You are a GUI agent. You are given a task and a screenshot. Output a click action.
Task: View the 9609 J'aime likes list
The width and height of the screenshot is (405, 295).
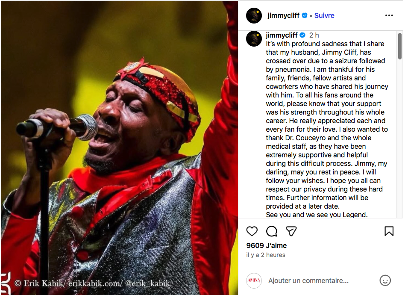[266, 245]
